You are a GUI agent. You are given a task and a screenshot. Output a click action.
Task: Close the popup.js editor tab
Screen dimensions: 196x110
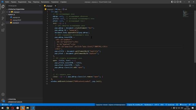55,6
